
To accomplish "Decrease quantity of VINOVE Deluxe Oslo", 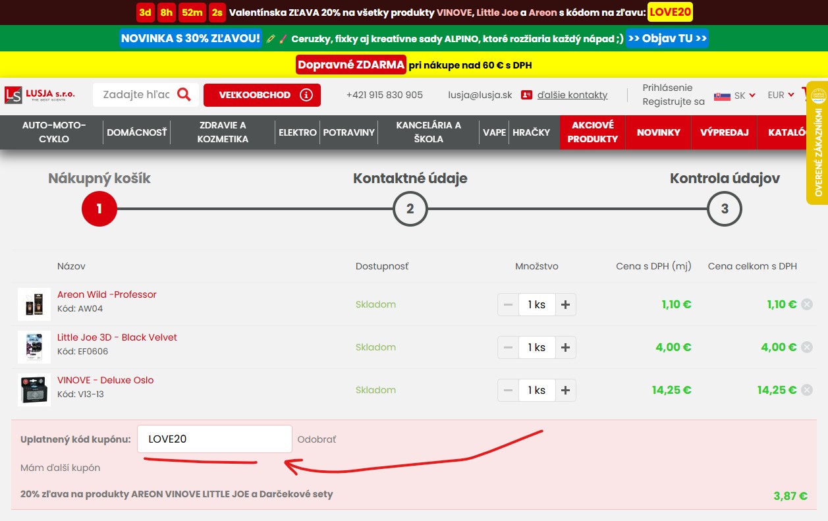I will [507, 390].
